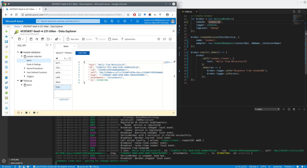Switch to the Items tab
The image size is (307, 168).
coord(66,46)
